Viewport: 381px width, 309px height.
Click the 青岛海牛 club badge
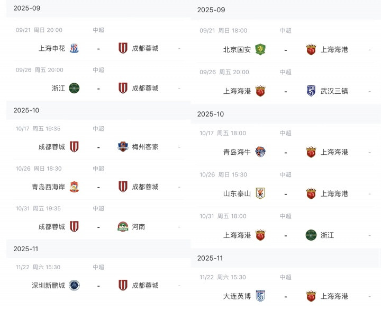click(260, 152)
